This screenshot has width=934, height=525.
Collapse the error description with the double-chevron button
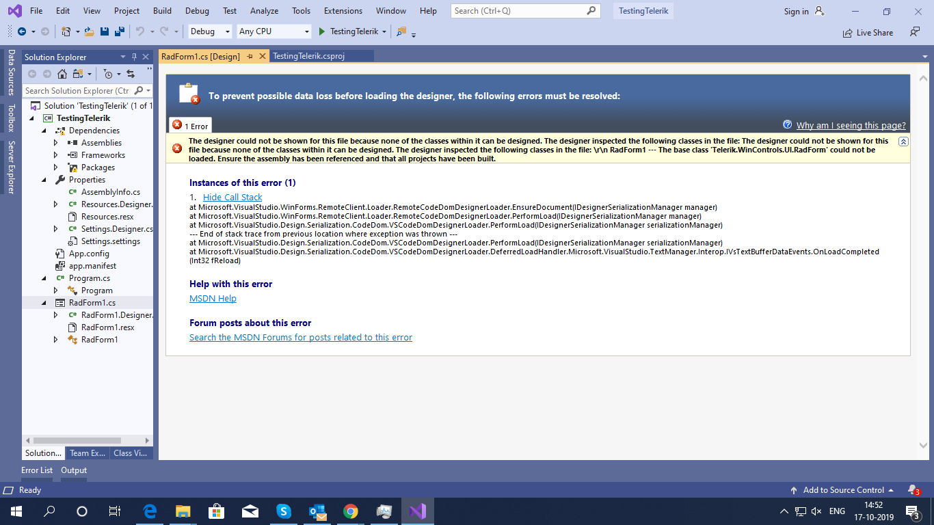point(903,142)
